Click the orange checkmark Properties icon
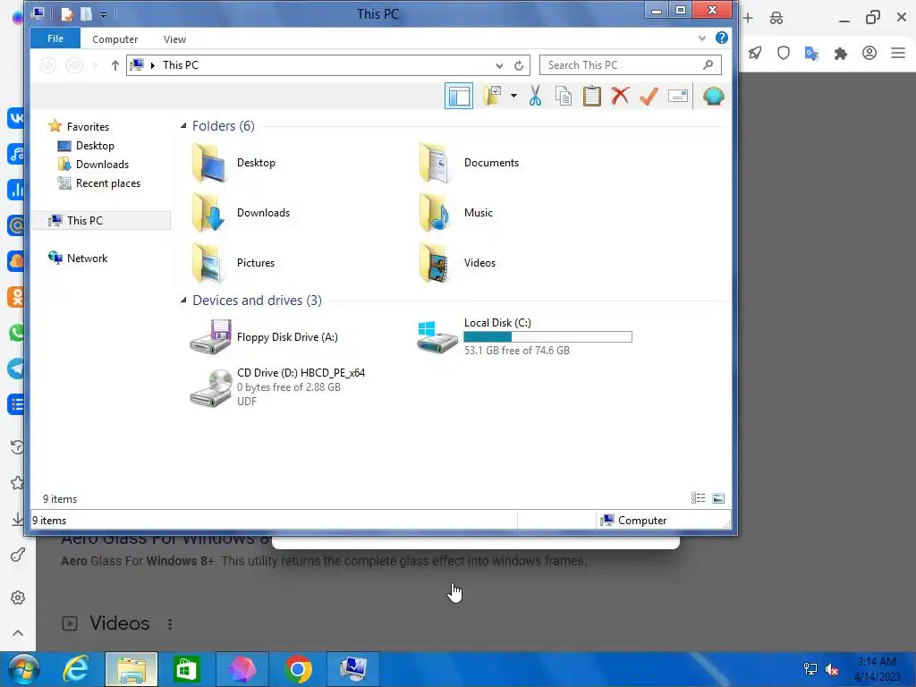This screenshot has height=687, width=916. (x=649, y=96)
